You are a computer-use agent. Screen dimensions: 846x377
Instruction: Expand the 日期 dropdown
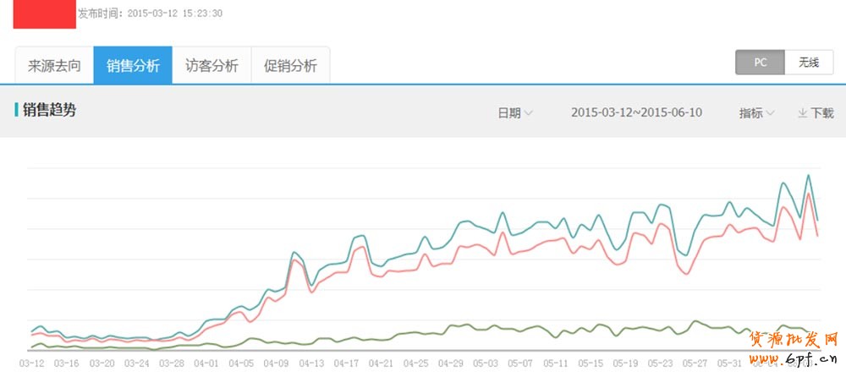click(514, 112)
